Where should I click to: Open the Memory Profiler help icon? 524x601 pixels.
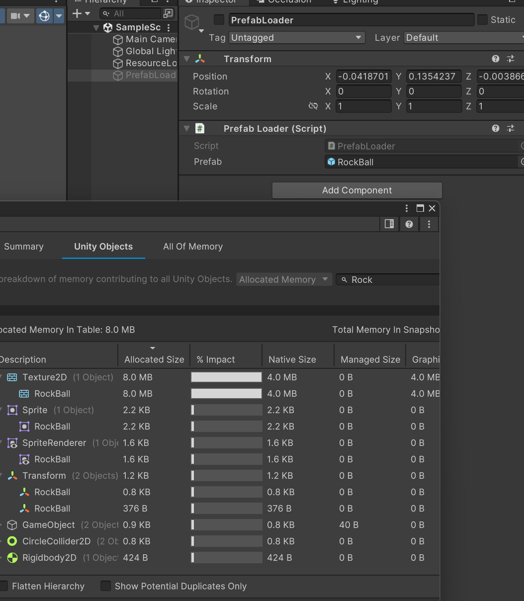coord(409,224)
